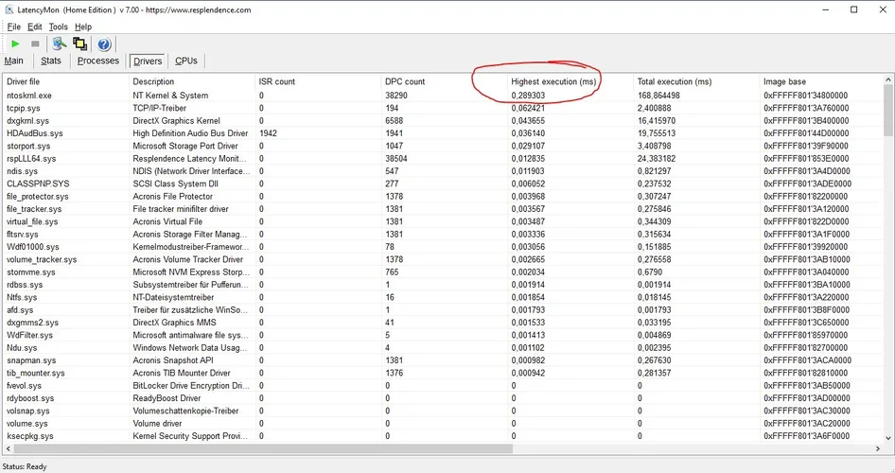Select the dxgmms2.sys row
Image resolution: width=895 pixels, height=473 pixels.
(443, 323)
